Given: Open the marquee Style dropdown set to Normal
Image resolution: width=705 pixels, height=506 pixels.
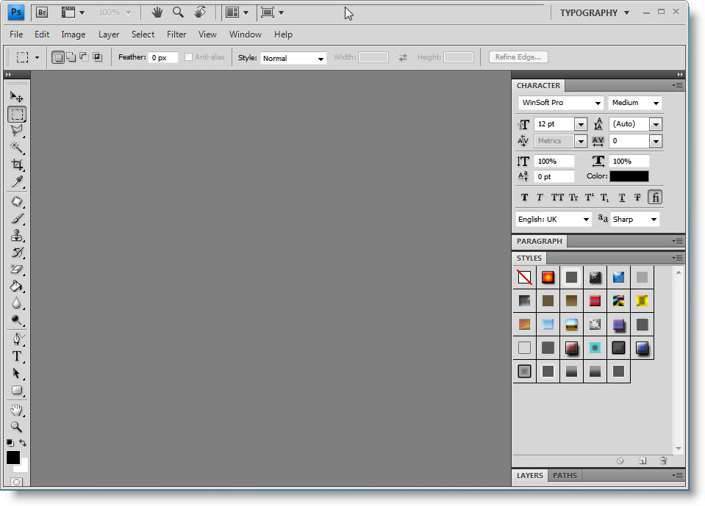Looking at the screenshot, I should (293, 58).
